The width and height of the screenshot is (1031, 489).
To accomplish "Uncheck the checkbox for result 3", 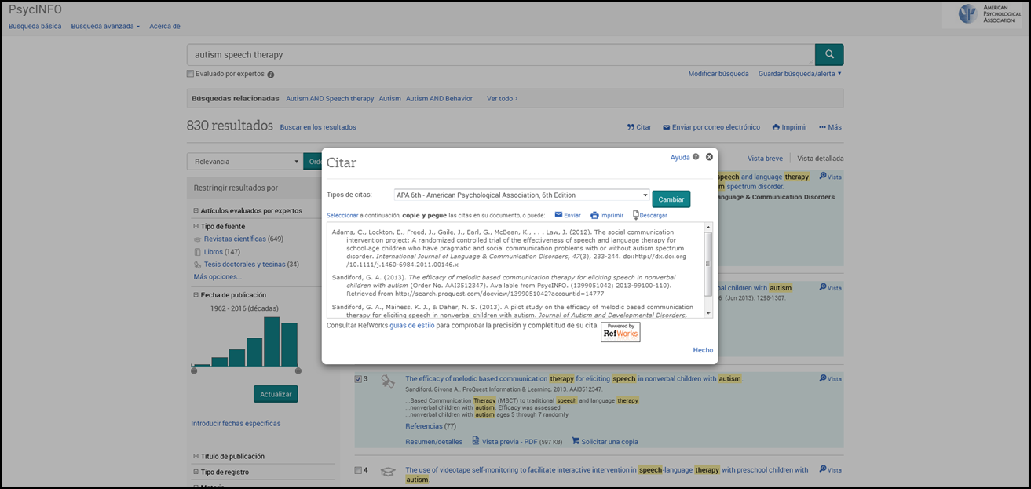I will click(x=359, y=379).
